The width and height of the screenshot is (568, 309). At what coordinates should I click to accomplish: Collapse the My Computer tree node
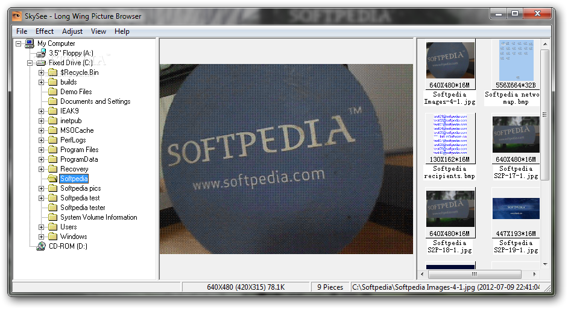[x=18, y=43]
